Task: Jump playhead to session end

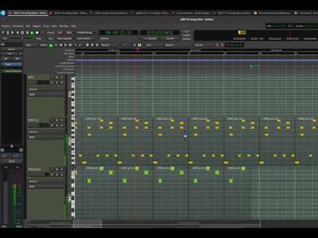Action: point(17,32)
